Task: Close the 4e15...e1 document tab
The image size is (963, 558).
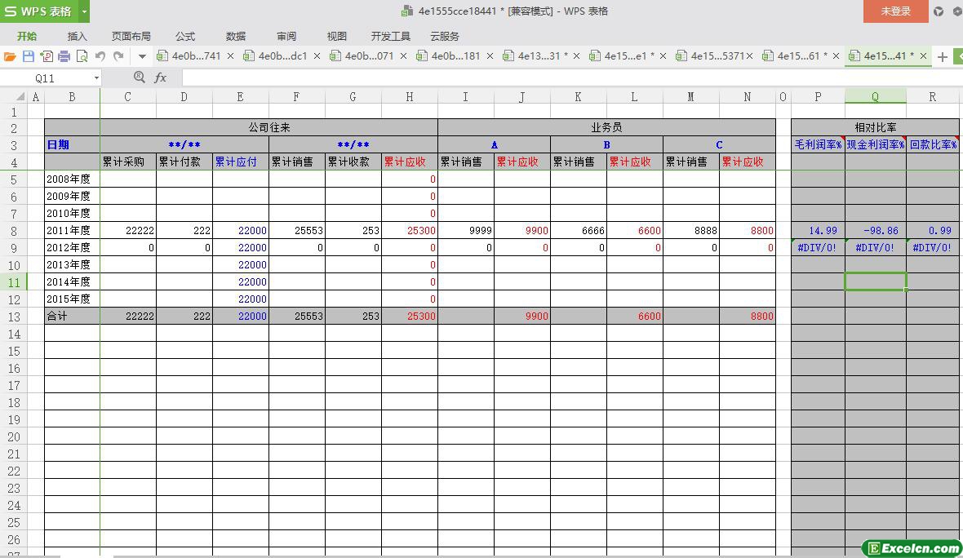Action: pos(663,55)
